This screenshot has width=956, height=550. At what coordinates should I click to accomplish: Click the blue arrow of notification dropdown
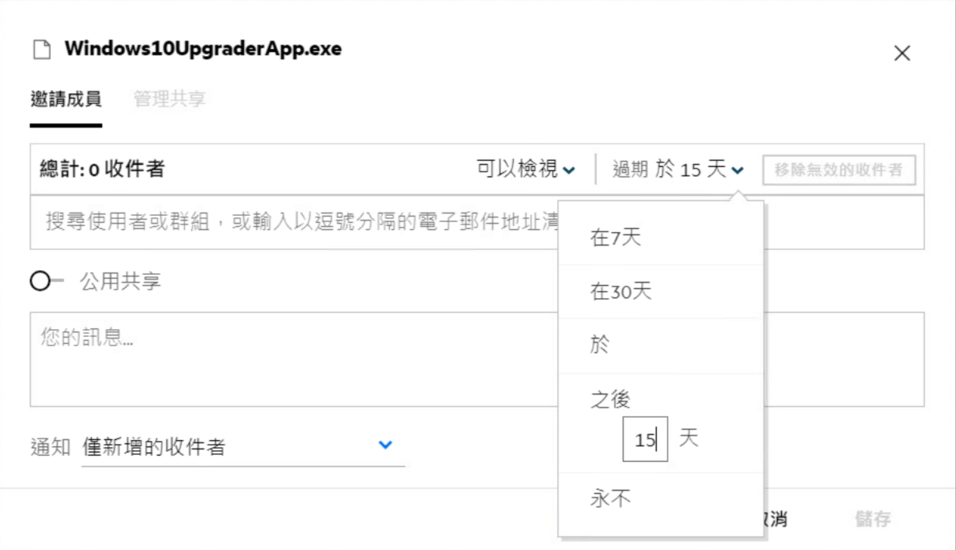coord(386,445)
